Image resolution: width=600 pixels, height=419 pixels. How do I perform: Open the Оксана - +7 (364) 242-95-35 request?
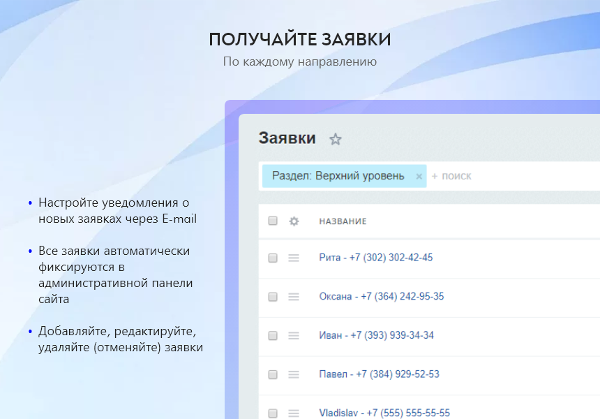381,297
